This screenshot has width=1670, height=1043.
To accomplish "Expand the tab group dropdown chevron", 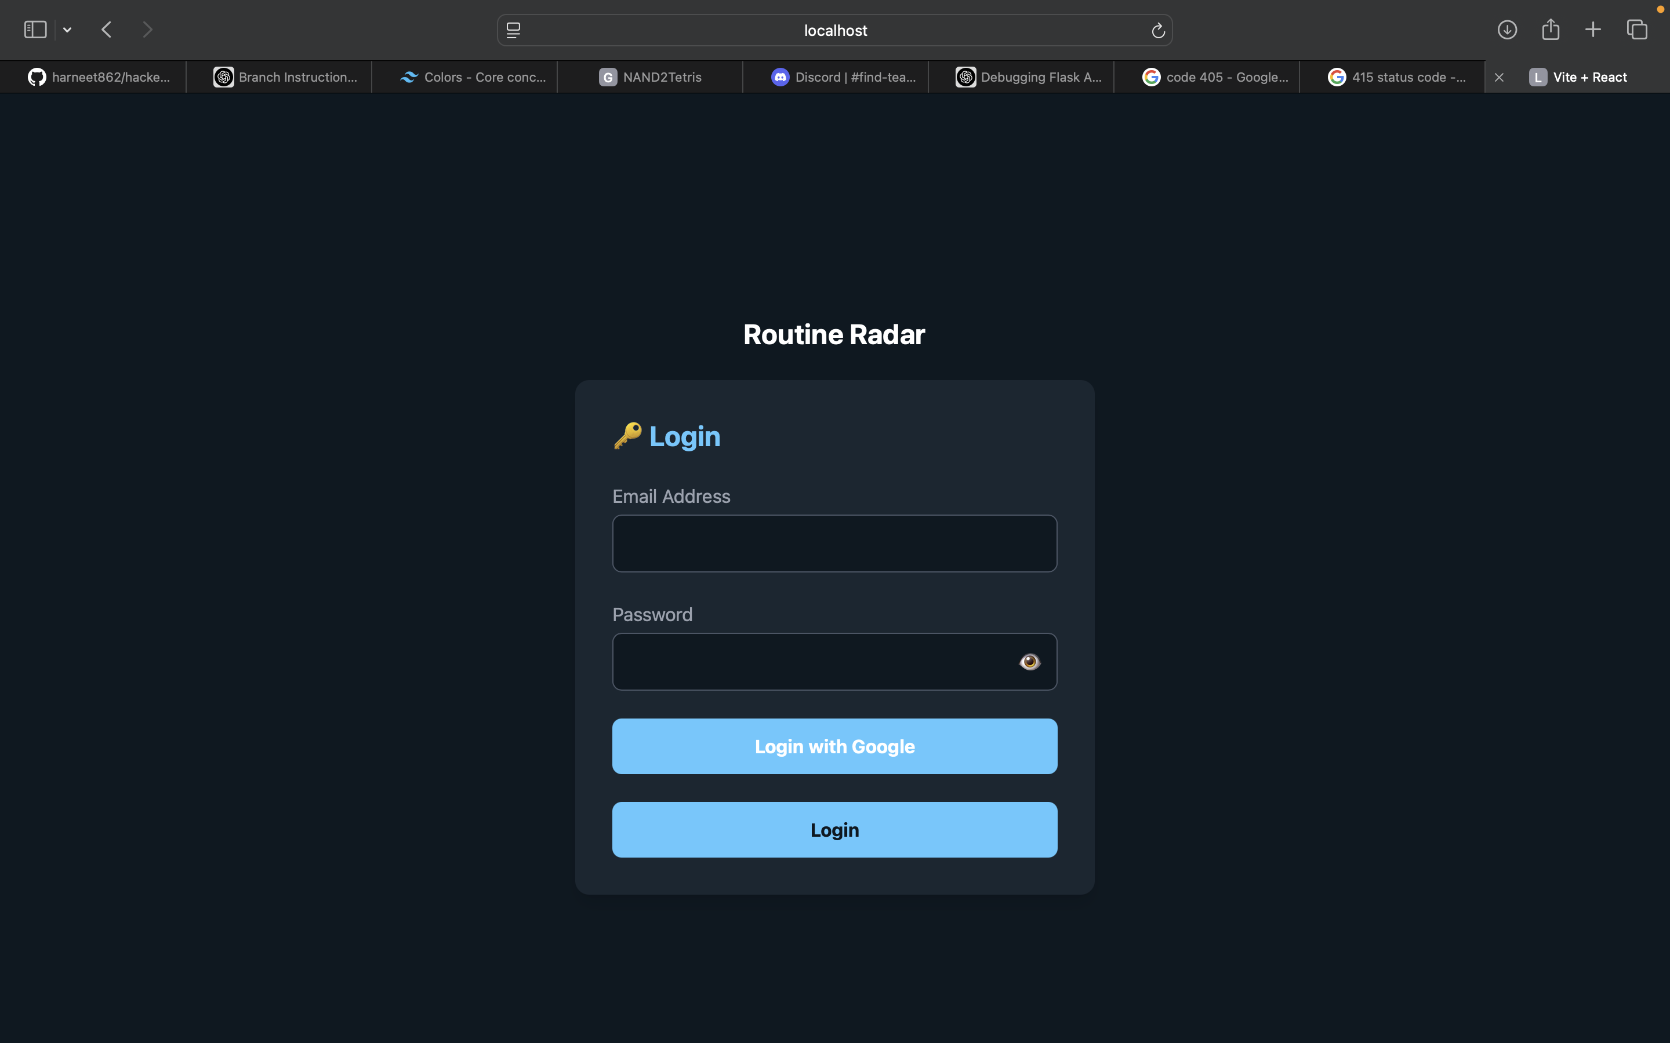I will click(67, 30).
